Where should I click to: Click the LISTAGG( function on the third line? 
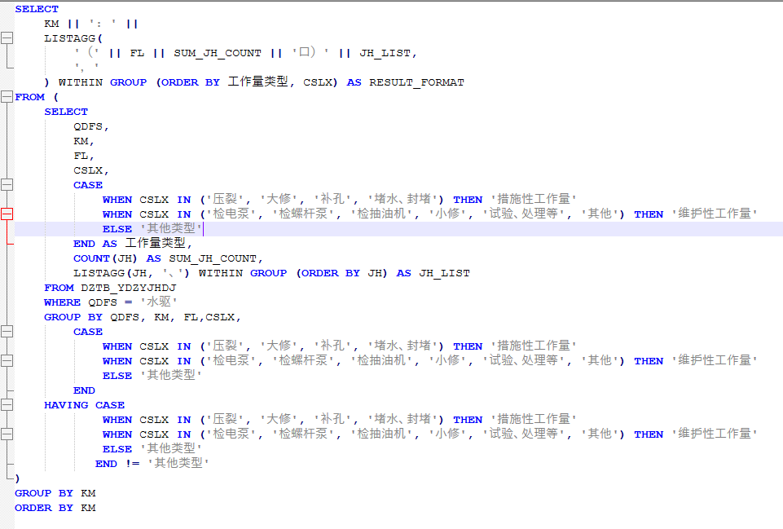73,38
